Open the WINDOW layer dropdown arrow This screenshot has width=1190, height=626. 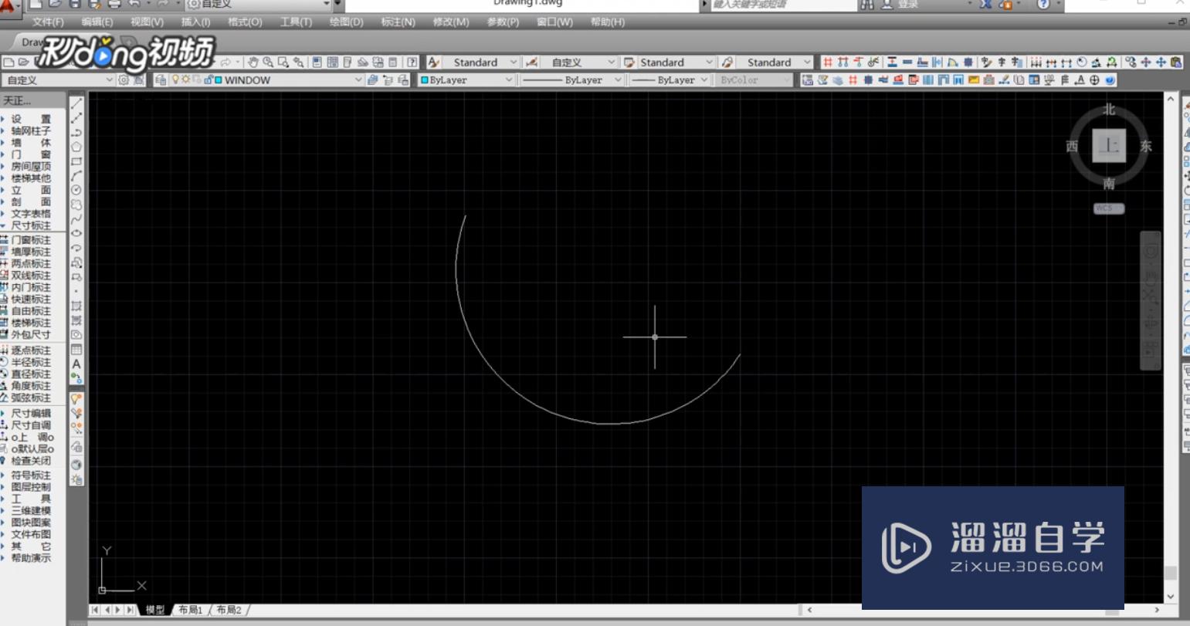[x=358, y=80]
